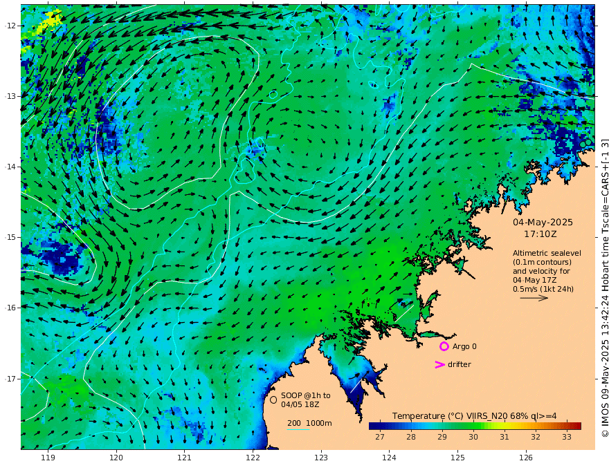This screenshot has height=470, width=609.
Task: Click the longitude axis label 120
Action: coord(116,458)
